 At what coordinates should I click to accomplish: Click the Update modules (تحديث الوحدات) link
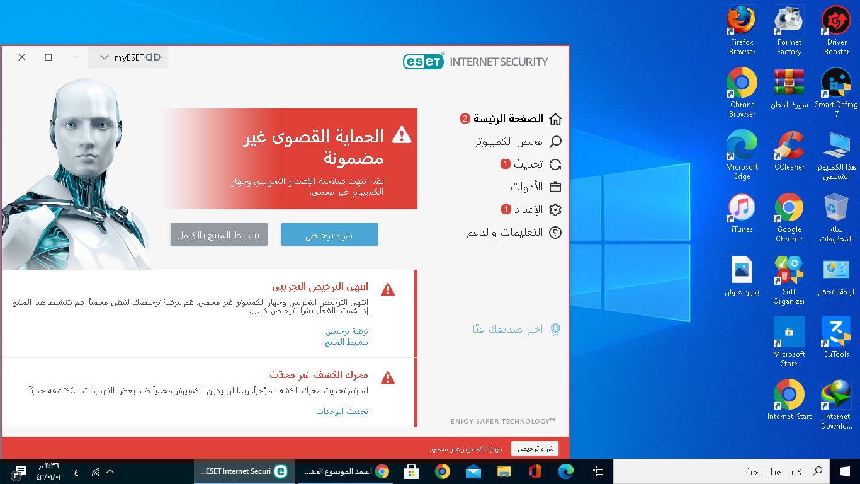342,411
